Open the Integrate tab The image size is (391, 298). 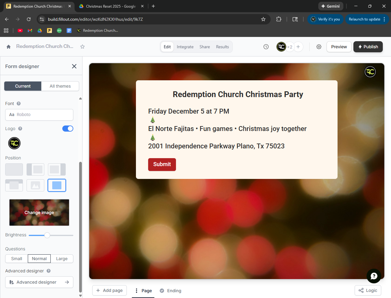coord(185,47)
